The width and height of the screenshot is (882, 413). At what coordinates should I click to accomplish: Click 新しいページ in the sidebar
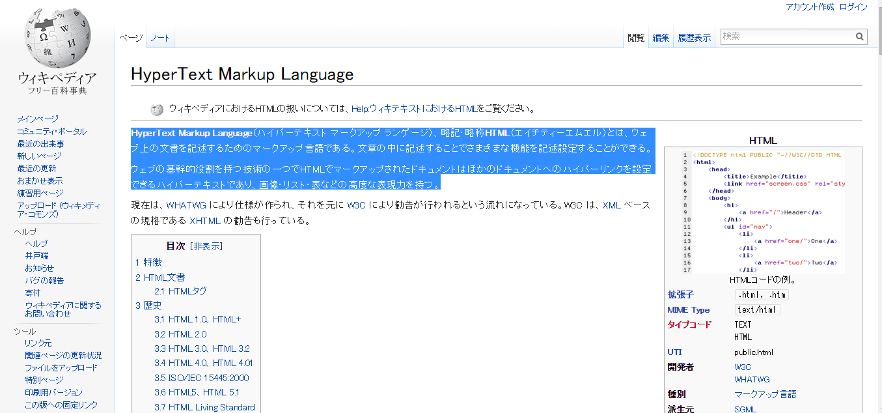[39, 156]
